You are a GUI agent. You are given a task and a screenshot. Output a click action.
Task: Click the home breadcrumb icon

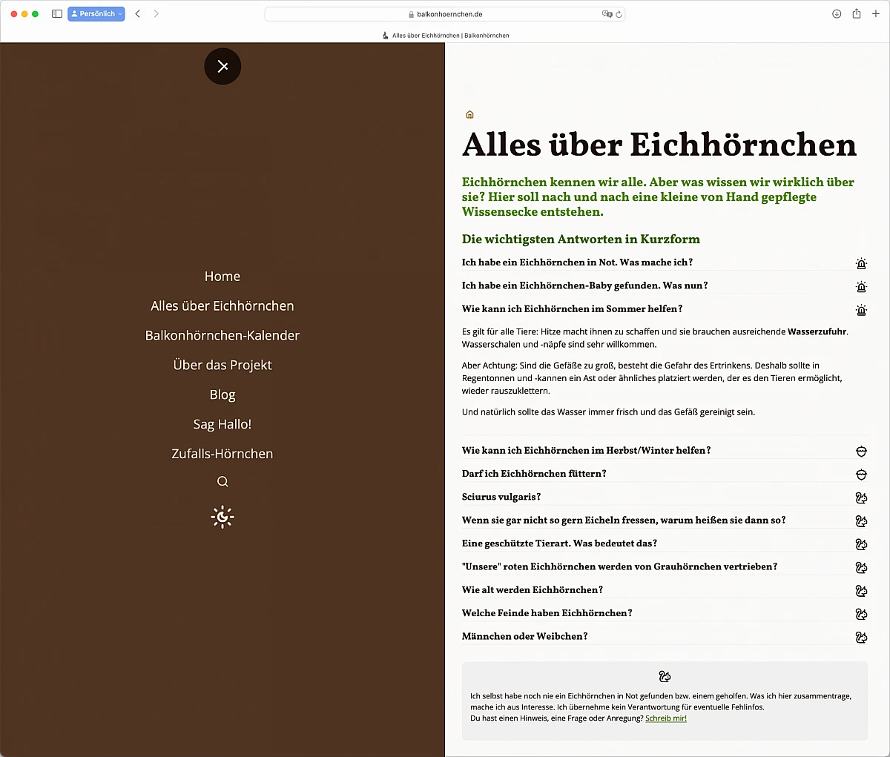pos(469,115)
